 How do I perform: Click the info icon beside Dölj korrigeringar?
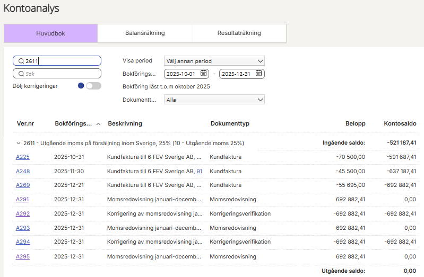(81, 86)
